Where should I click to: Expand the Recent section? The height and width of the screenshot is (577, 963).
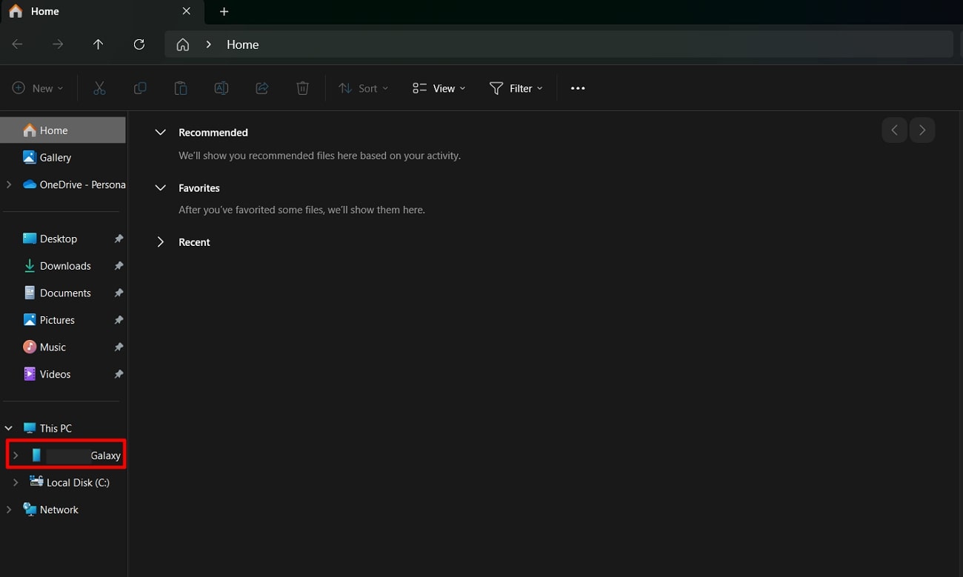point(160,241)
